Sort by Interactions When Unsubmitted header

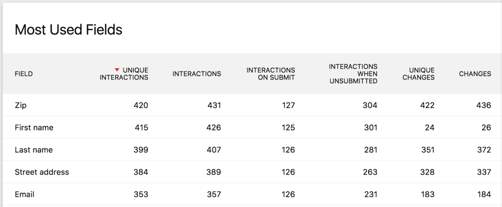353,74
